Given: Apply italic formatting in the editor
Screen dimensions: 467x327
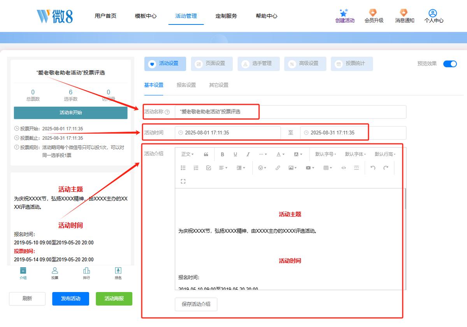Looking at the screenshot, I should click(248, 154).
